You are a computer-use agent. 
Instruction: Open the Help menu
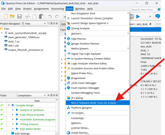coord(90,9)
